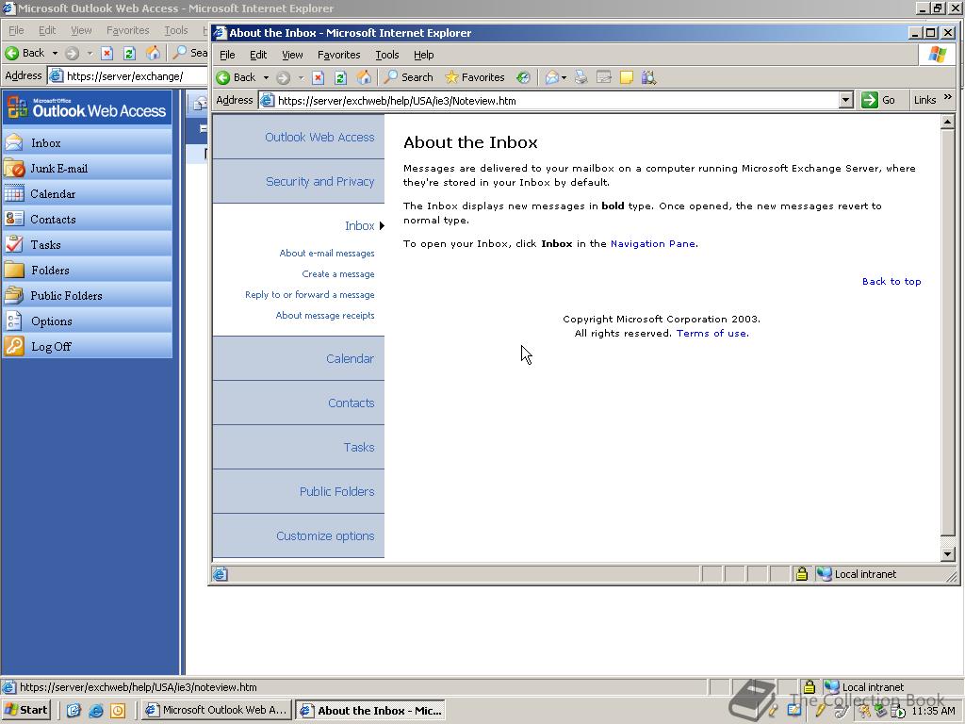Open the Back history dropdown arrow in the help window
The image size is (965, 724).
266,77
